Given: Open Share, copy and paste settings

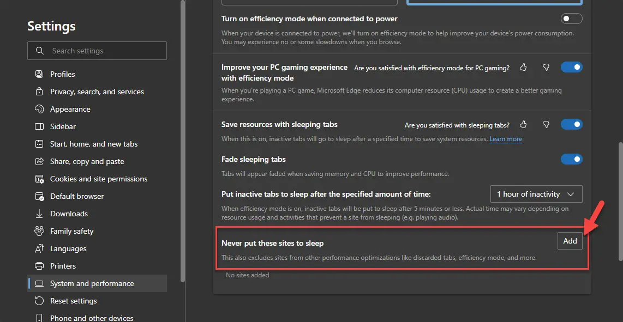Looking at the screenshot, I should [97, 162].
